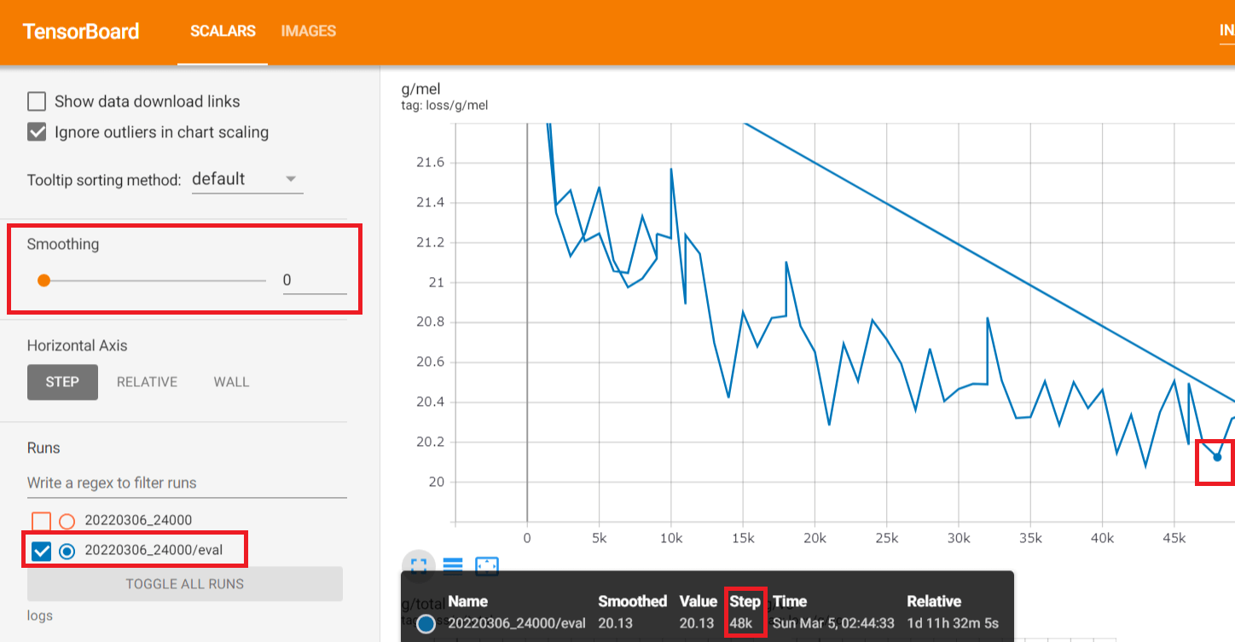The image size is (1235, 642).
Task: Click TOGGLE ALL RUNS button
Action: [185, 584]
